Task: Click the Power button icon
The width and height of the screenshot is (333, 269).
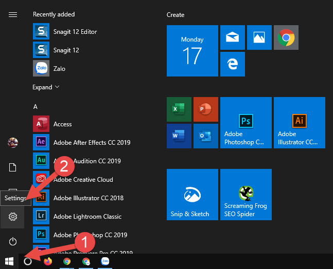Action: click(12, 241)
